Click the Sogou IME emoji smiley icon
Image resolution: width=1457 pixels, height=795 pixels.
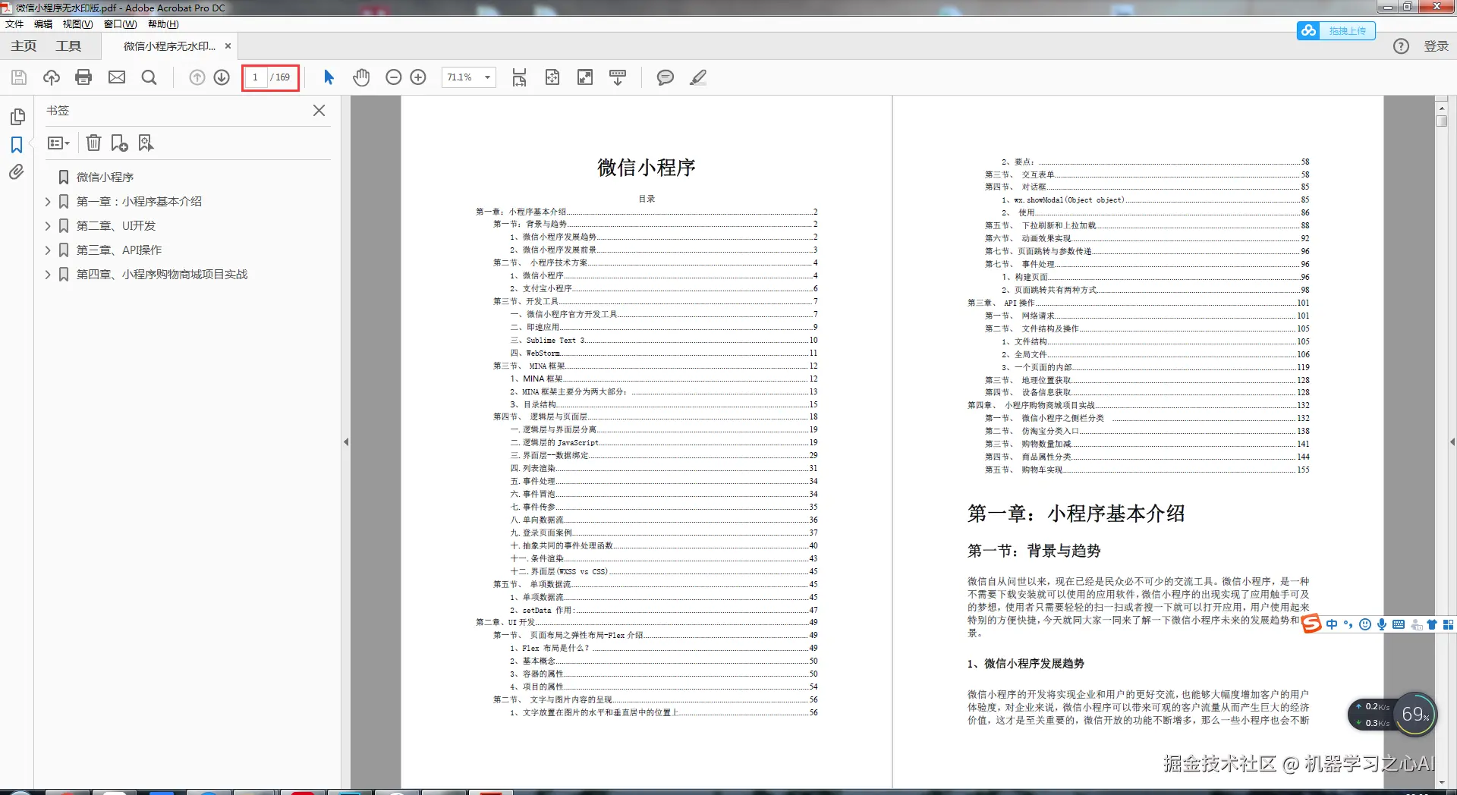[1365, 624]
